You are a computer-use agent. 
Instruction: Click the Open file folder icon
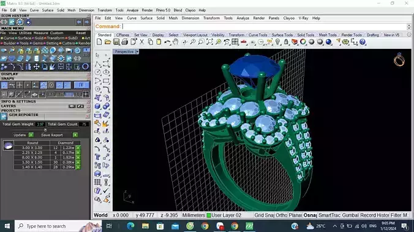tap(108, 42)
